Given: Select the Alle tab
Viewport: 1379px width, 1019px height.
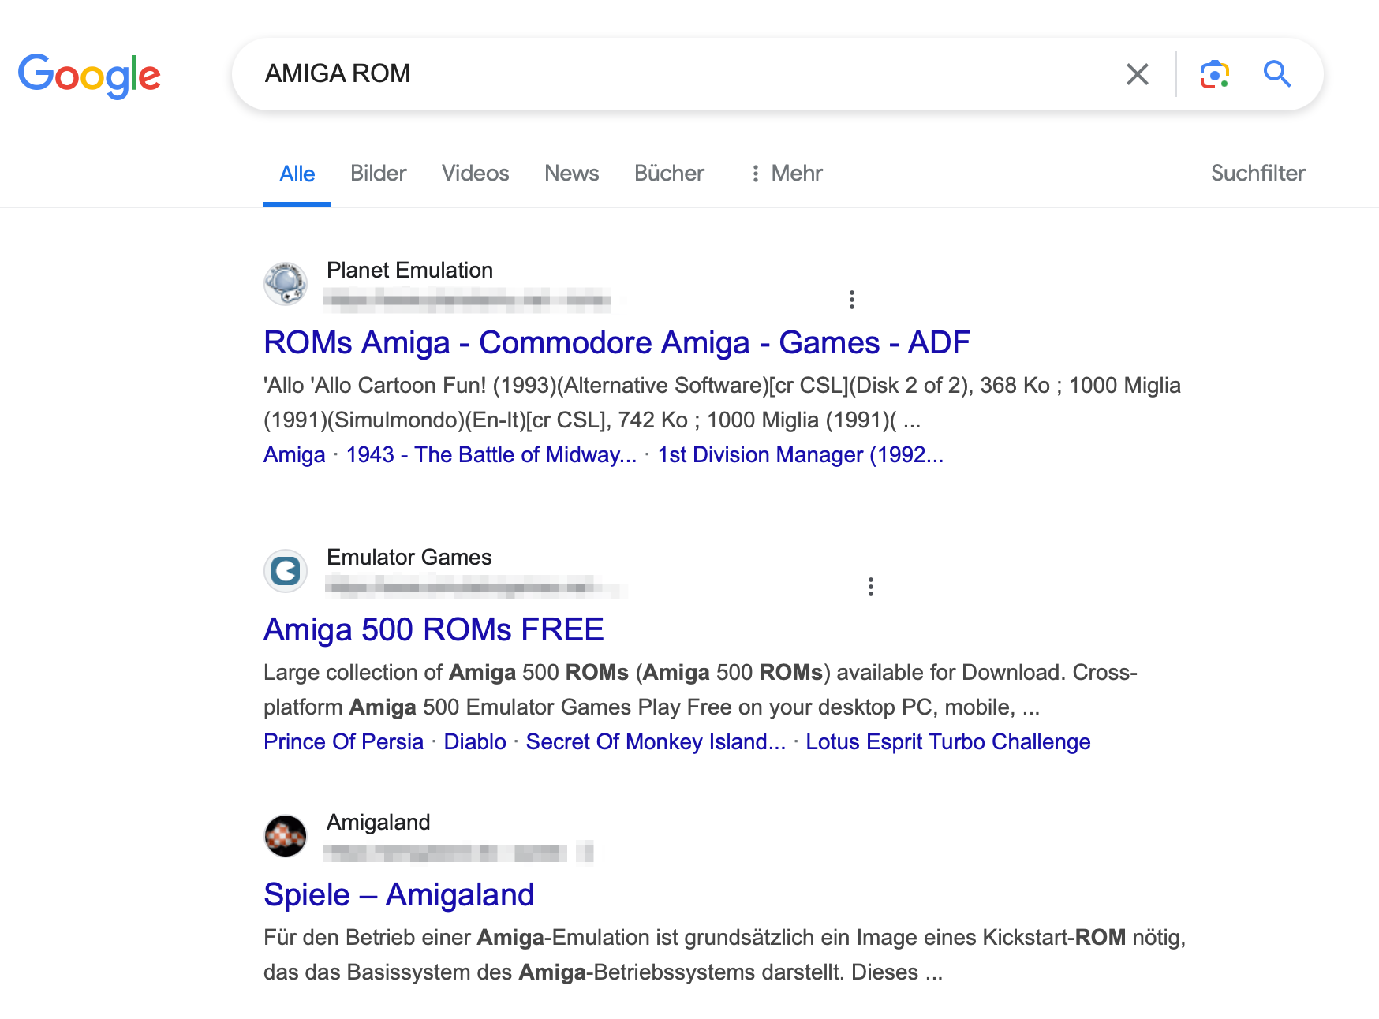Looking at the screenshot, I should pyautogui.click(x=297, y=174).
